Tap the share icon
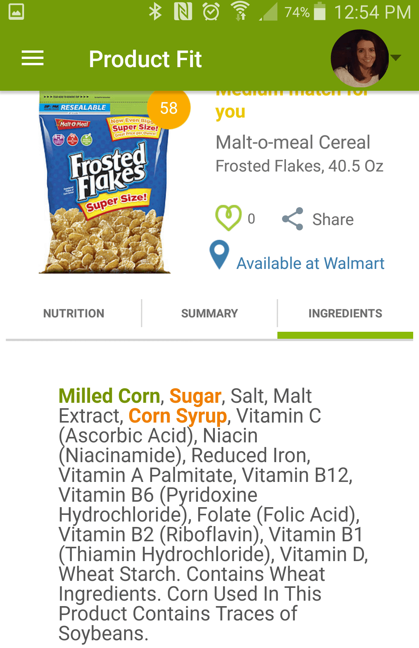 [x=293, y=219]
